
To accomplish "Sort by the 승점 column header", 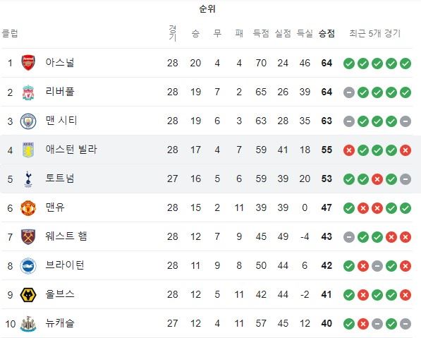I will point(327,33).
